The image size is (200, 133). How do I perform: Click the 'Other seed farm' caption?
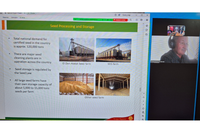tap(94, 97)
